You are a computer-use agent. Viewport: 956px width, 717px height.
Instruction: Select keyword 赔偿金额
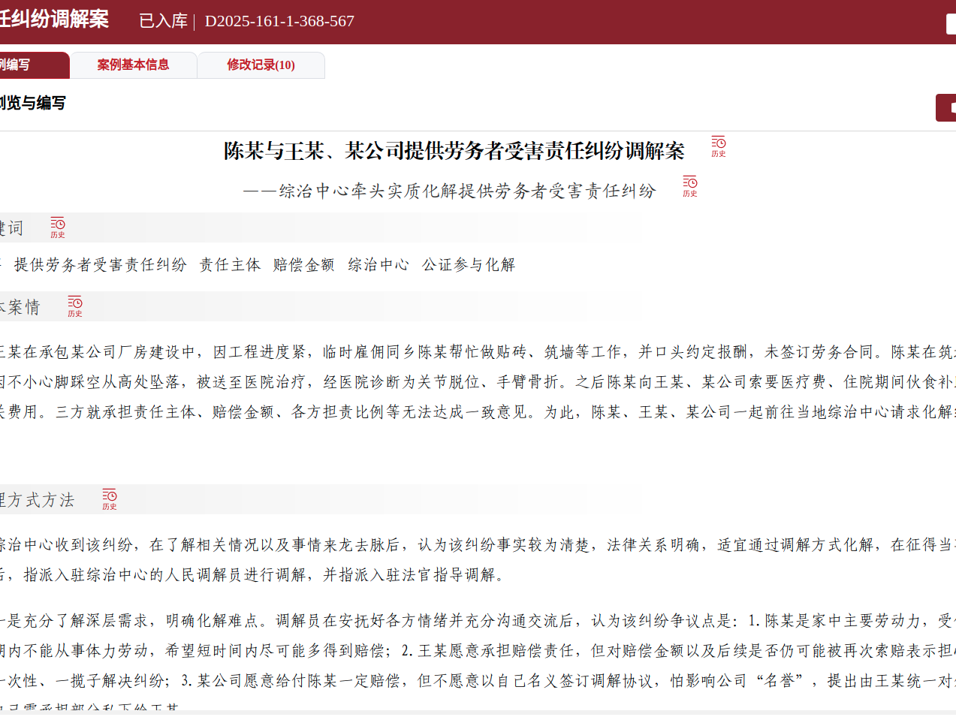[303, 264]
